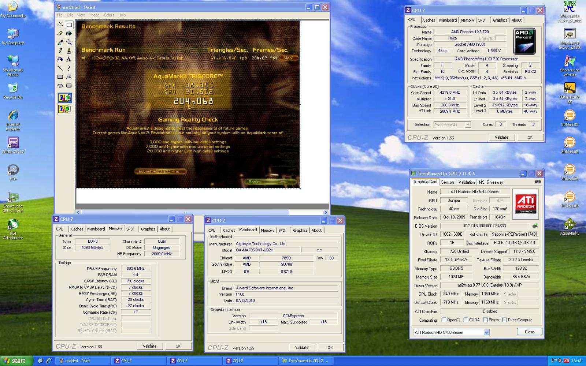Click the BIOS date 07/13/2010 field
586x366 pixels.
[286, 300]
